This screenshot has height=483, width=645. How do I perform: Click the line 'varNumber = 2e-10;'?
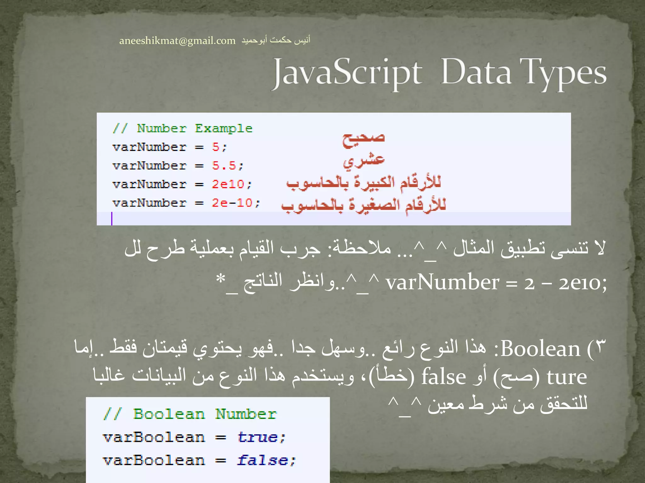click(186, 203)
